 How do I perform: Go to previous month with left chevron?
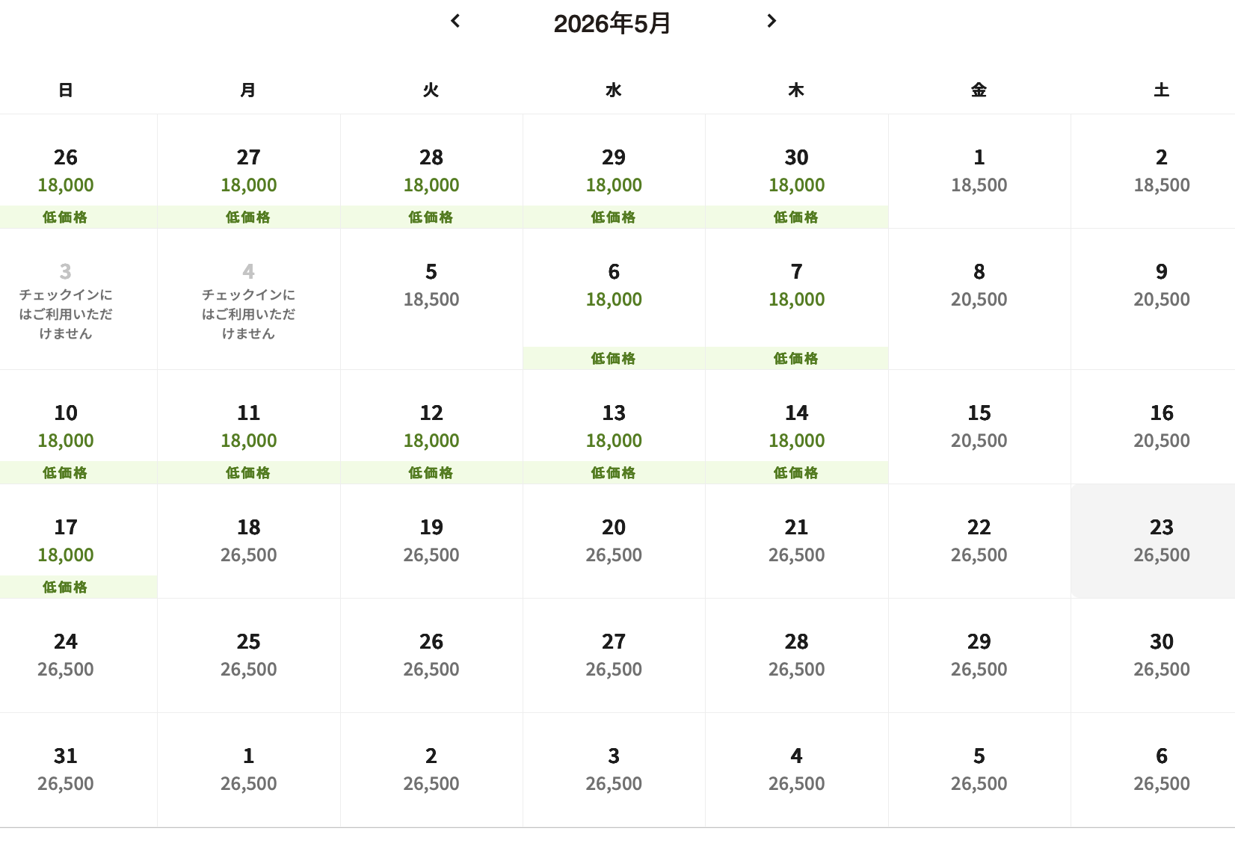click(455, 21)
